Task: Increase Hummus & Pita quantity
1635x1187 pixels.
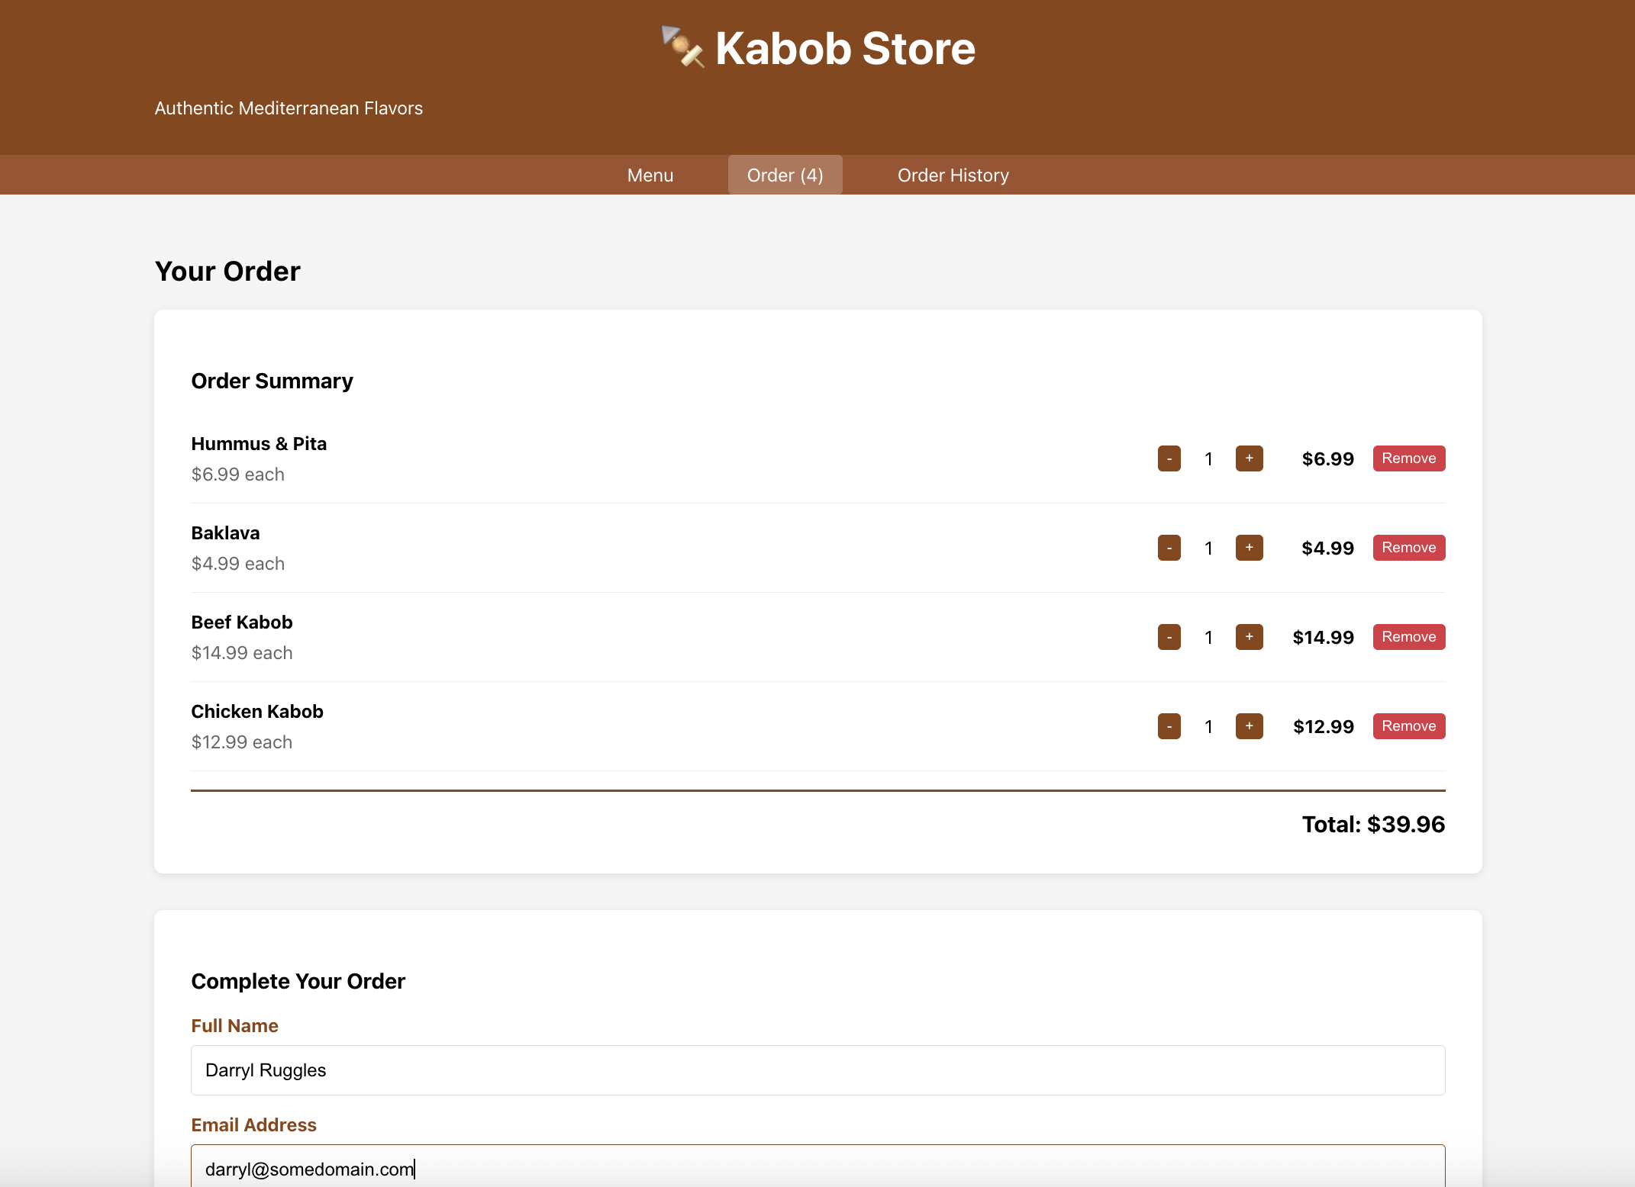Action: point(1249,458)
